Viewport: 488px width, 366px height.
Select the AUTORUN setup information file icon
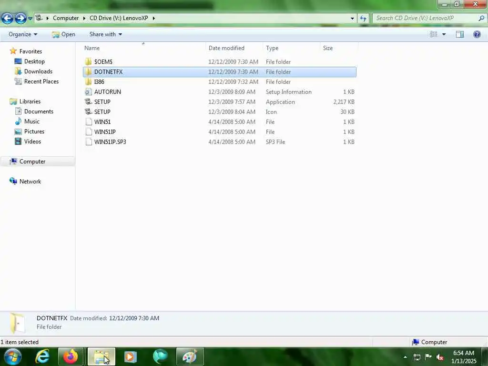click(x=88, y=91)
